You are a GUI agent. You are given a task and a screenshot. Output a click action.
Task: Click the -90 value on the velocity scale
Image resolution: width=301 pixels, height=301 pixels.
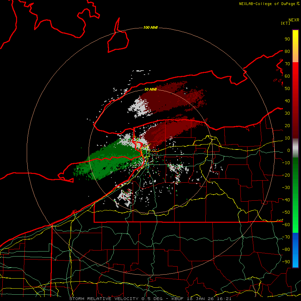pos(286,262)
